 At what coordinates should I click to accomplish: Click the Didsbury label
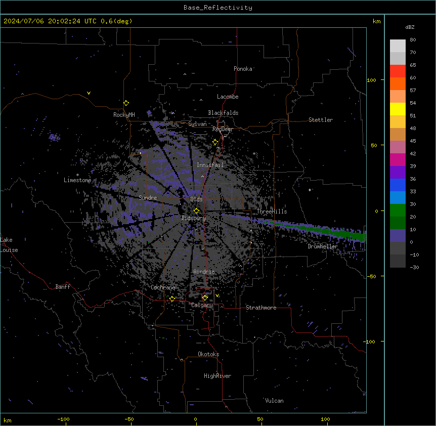[x=194, y=218]
